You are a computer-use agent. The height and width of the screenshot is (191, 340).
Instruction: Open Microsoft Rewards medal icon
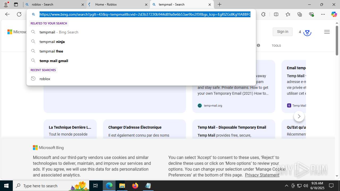pos(307,32)
